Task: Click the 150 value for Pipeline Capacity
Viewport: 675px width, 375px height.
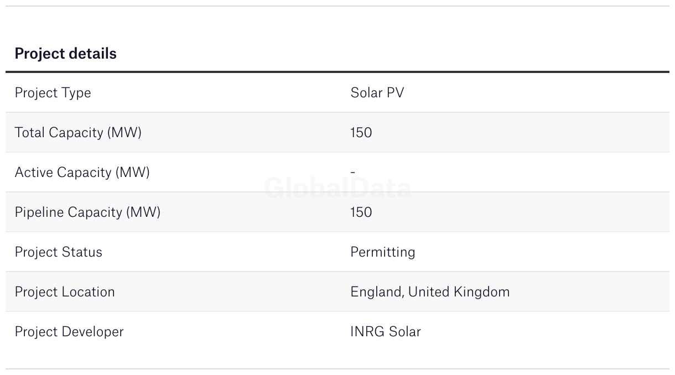Action: tap(361, 212)
